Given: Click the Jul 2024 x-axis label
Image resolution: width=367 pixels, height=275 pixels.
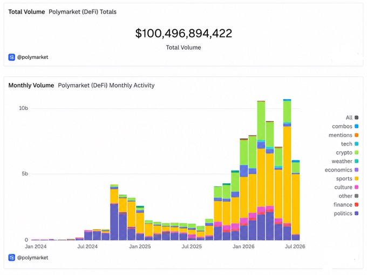Looking at the screenshot, I should point(87,246).
